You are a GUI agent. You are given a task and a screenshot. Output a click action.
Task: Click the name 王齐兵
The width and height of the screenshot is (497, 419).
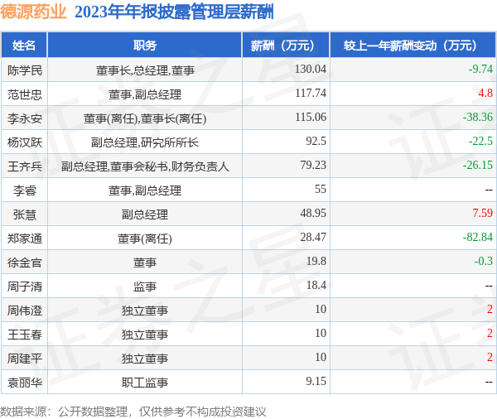(x=25, y=166)
